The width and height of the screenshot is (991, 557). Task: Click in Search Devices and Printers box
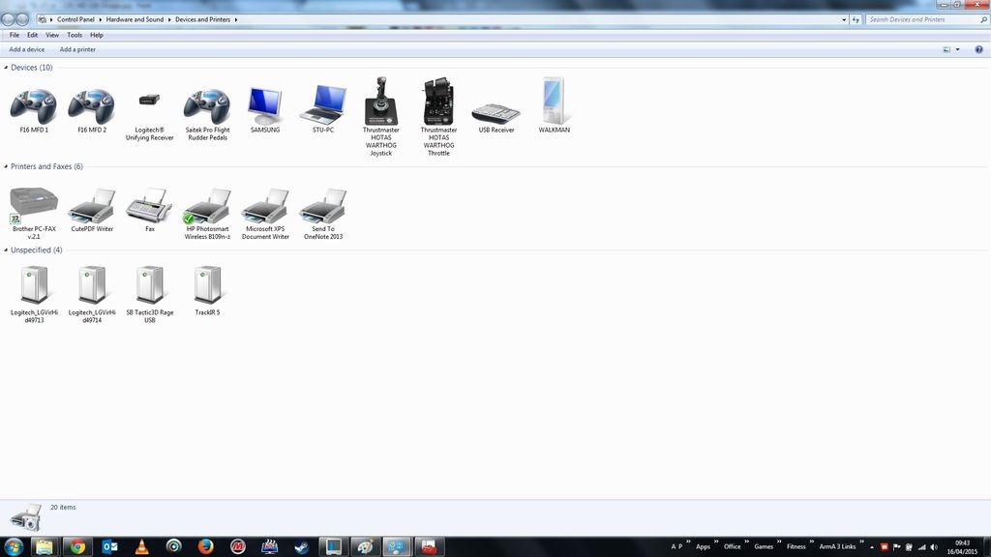(x=922, y=19)
